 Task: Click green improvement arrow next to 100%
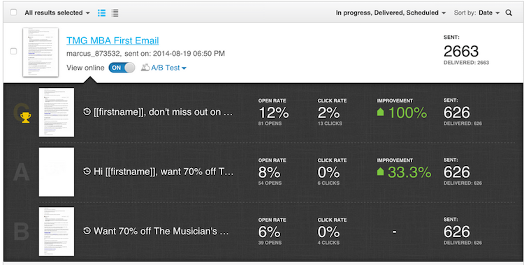pos(380,112)
